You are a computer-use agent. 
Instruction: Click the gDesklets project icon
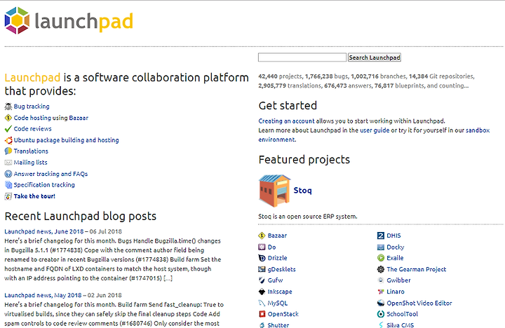coord(262,269)
